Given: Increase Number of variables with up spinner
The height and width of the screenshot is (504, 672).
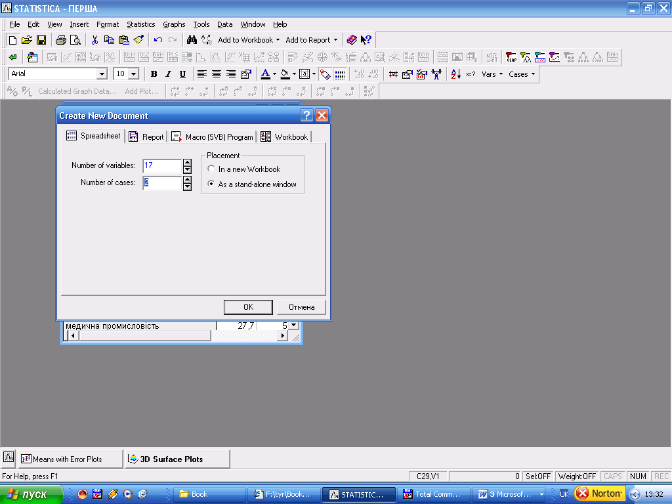Looking at the screenshot, I should (x=187, y=163).
